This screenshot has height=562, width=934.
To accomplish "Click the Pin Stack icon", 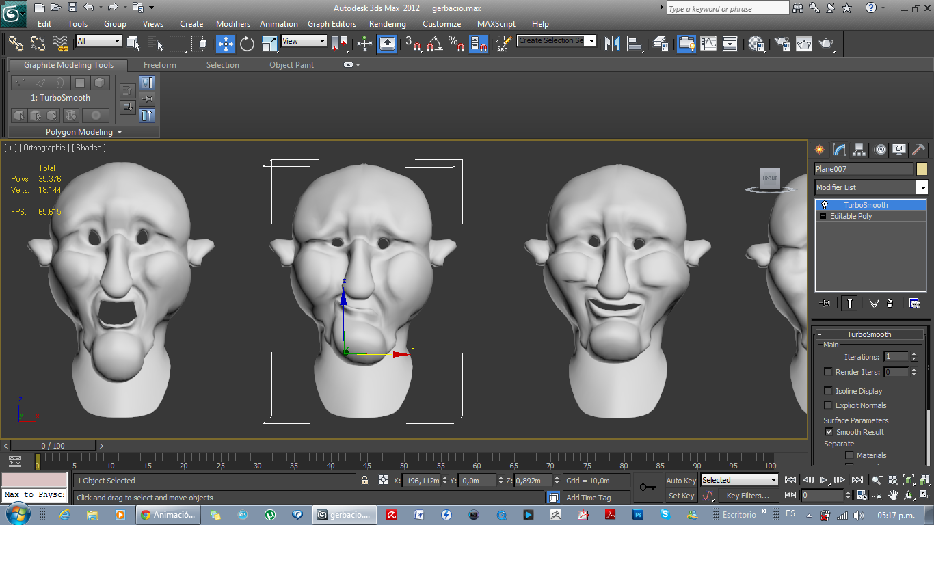I will [825, 304].
